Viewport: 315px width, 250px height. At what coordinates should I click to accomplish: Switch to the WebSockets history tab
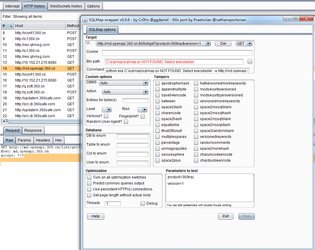click(66, 6)
